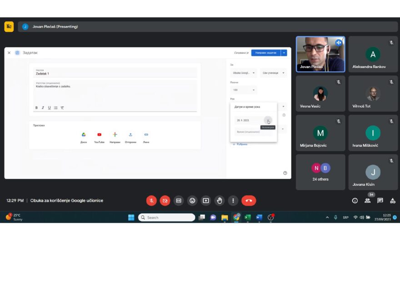The height and width of the screenshot is (283, 400).
Task: Raise hand icon in call controls
Action: click(x=220, y=201)
